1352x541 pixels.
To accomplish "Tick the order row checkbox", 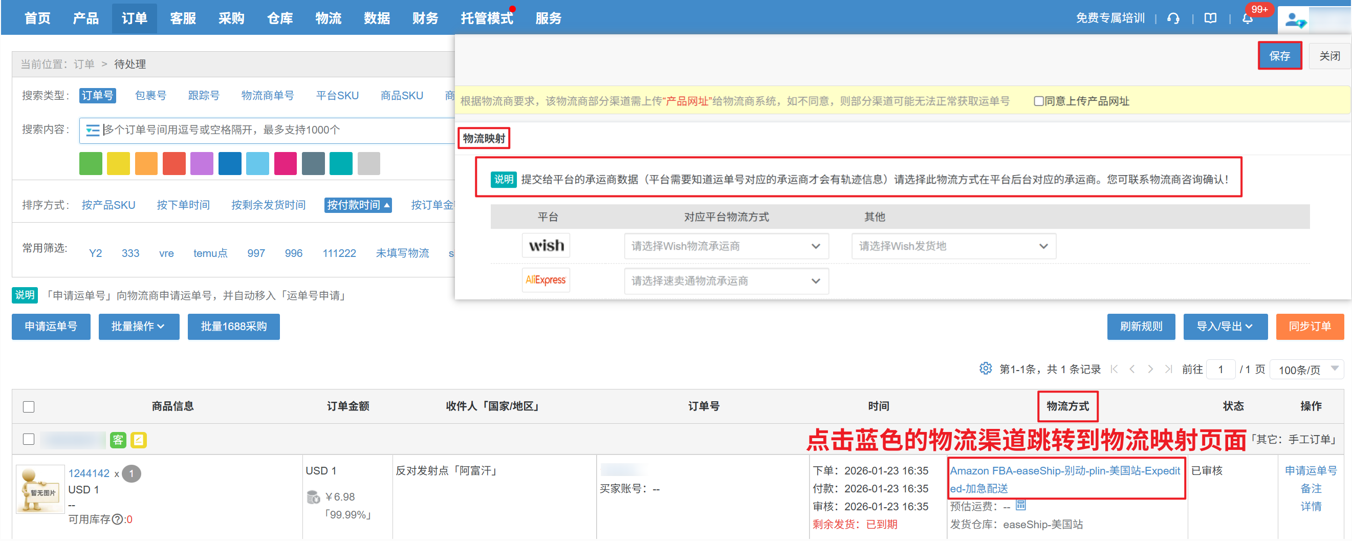I will tap(29, 439).
